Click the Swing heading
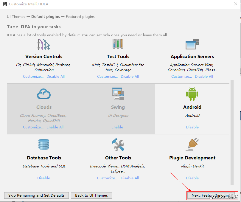 pyautogui.click(x=118, y=107)
